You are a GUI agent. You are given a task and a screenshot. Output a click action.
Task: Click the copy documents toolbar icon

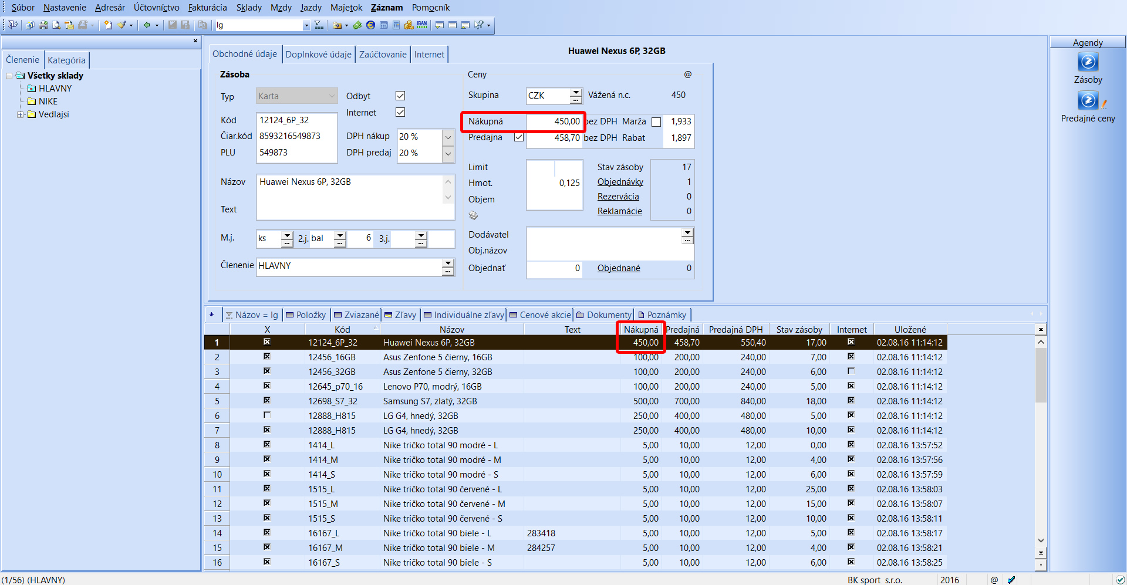click(203, 25)
